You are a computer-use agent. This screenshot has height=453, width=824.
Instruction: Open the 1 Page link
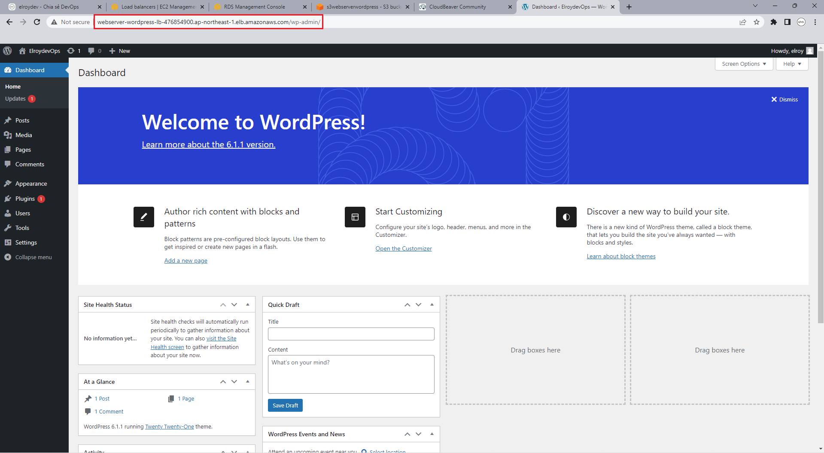[x=186, y=399]
